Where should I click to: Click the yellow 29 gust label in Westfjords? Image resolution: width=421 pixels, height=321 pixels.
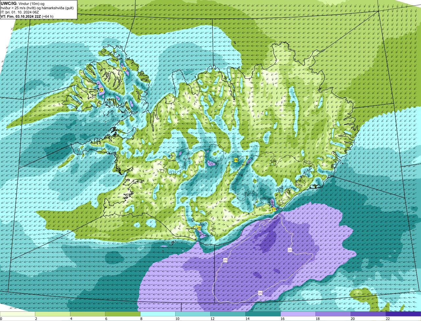tap(101, 90)
